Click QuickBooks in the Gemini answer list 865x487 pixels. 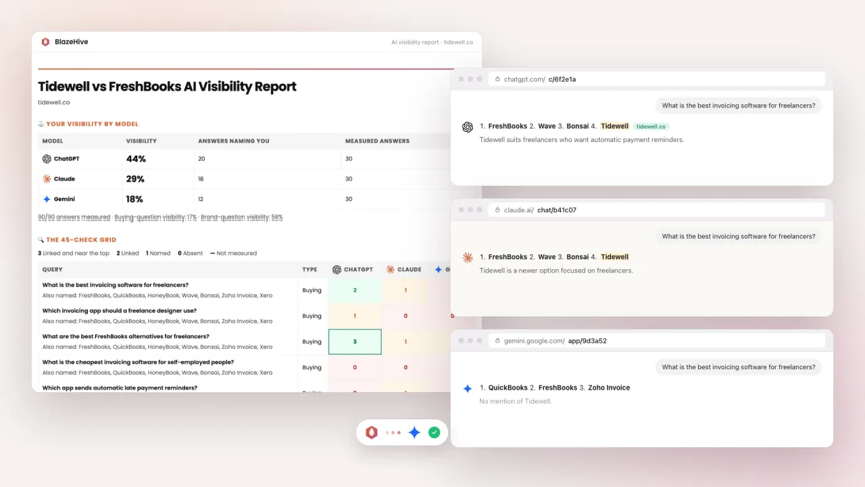[x=508, y=388]
